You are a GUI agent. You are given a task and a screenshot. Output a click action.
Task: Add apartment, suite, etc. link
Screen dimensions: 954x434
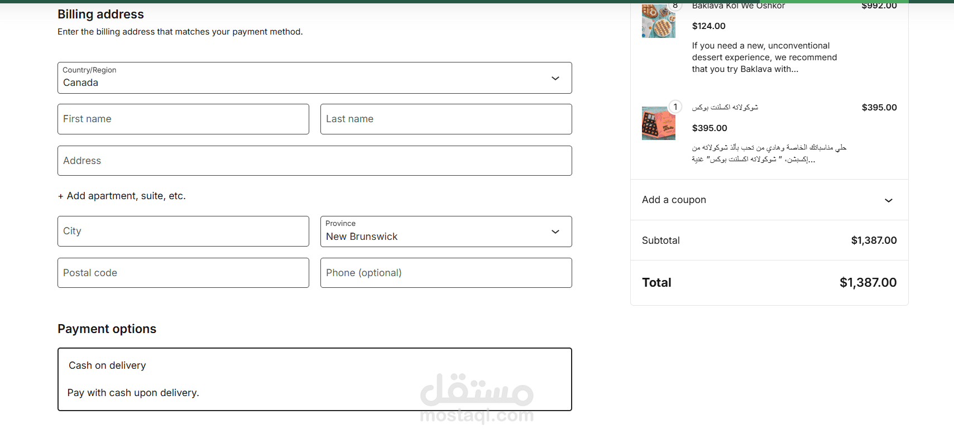[122, 196]
